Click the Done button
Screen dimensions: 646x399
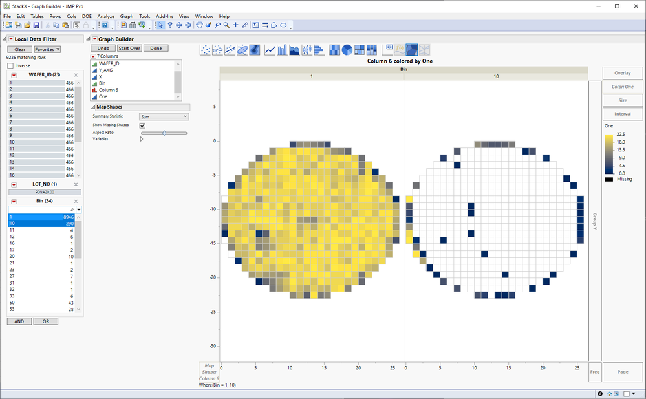156,49
